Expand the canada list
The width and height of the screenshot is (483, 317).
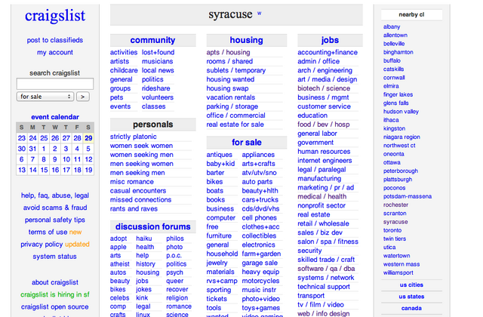click(x=411, y=309)
